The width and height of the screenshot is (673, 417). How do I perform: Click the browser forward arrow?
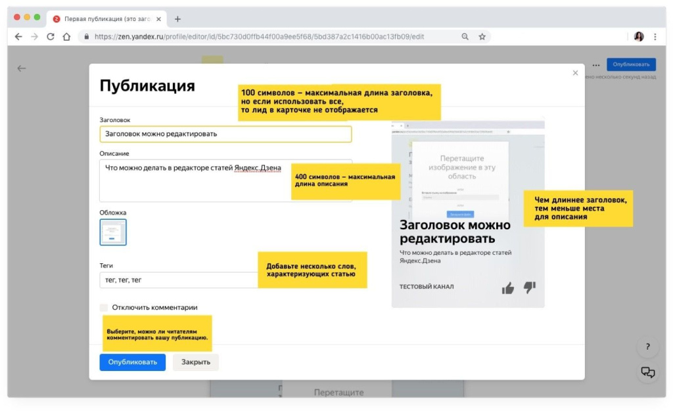34,37
